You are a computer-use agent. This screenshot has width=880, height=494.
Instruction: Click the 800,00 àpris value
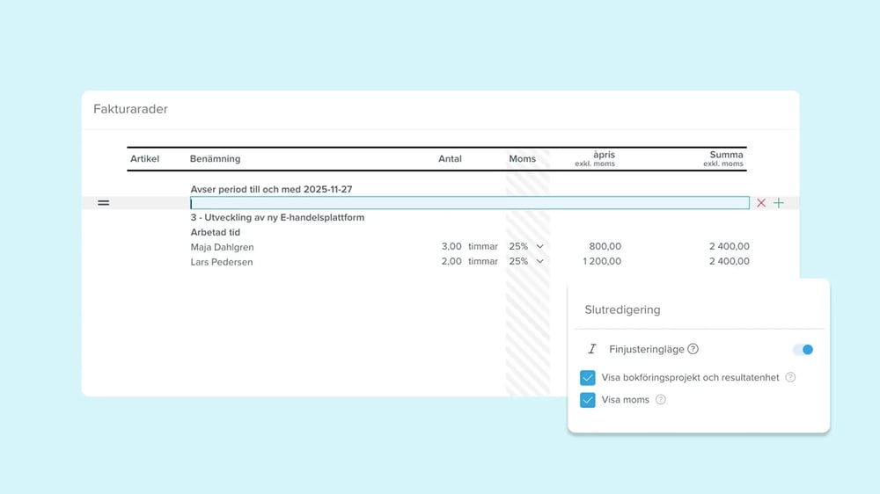pos(604,247)
